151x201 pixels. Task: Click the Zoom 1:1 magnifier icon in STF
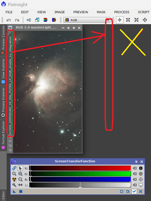pos(14,174)
